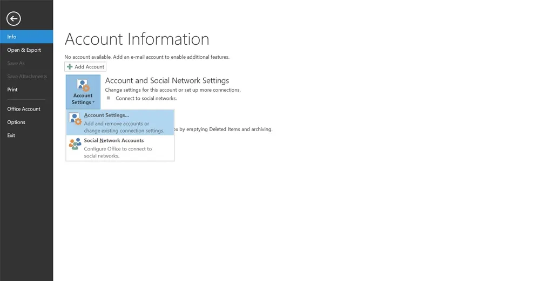
Task: Click Connect to social networks text
Action: [x=146, y=98]
